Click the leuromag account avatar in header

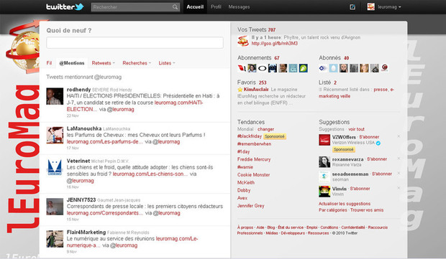[x=371, y=6]
